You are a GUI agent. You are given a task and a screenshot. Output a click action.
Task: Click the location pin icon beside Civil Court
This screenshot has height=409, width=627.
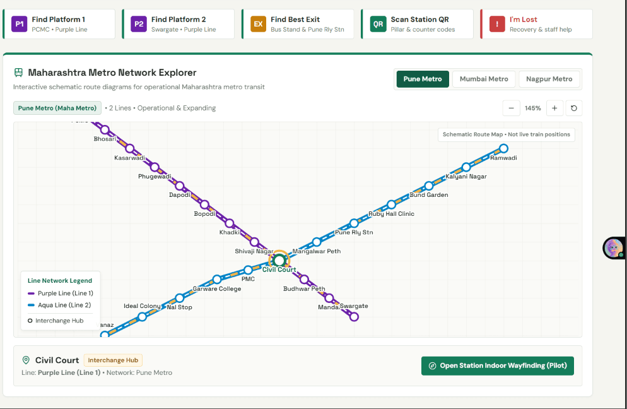[26, 360]
